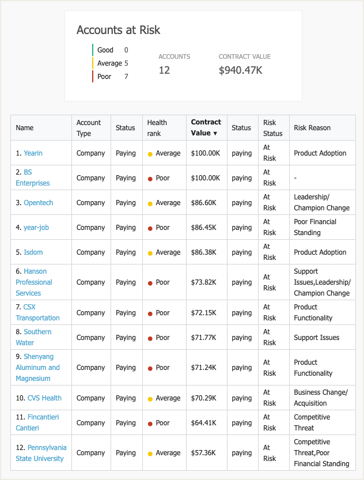This screenshot has height=480, width=364.
Task: Click the Southern Water account link
Action: coord(33,338)
